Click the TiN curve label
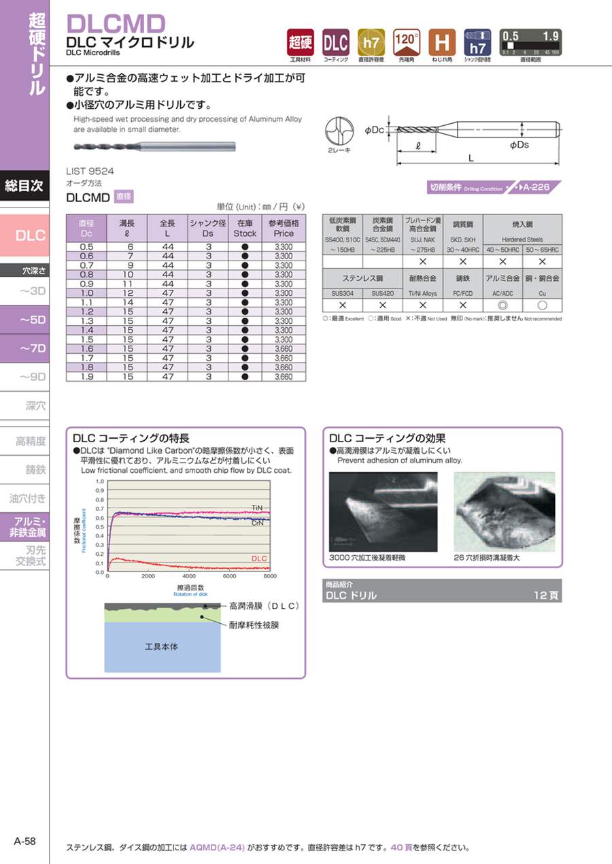The image size is (612, 864). click(256, 508)
